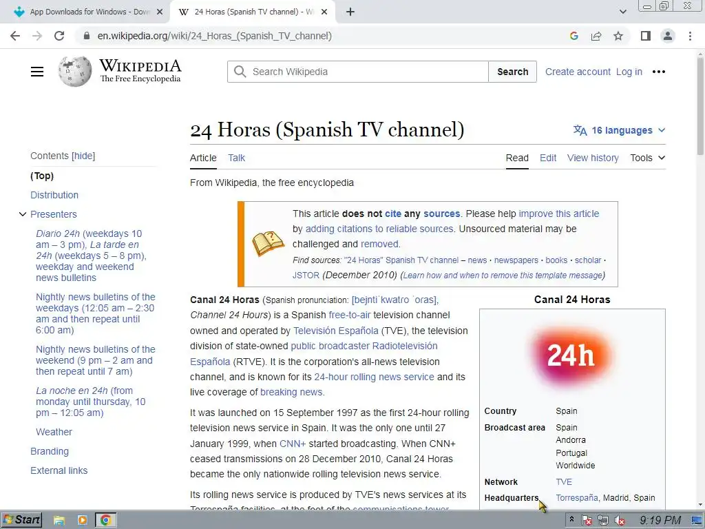Click the padlock site info icon
The image size is (705, 529).
[x=87, y=36]
